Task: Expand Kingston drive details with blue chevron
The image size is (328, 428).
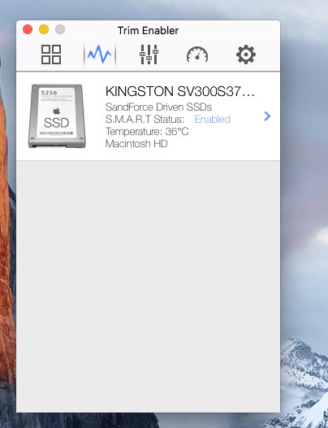Action: 267,116
